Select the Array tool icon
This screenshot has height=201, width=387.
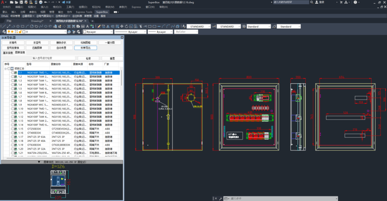pos(117,26)
